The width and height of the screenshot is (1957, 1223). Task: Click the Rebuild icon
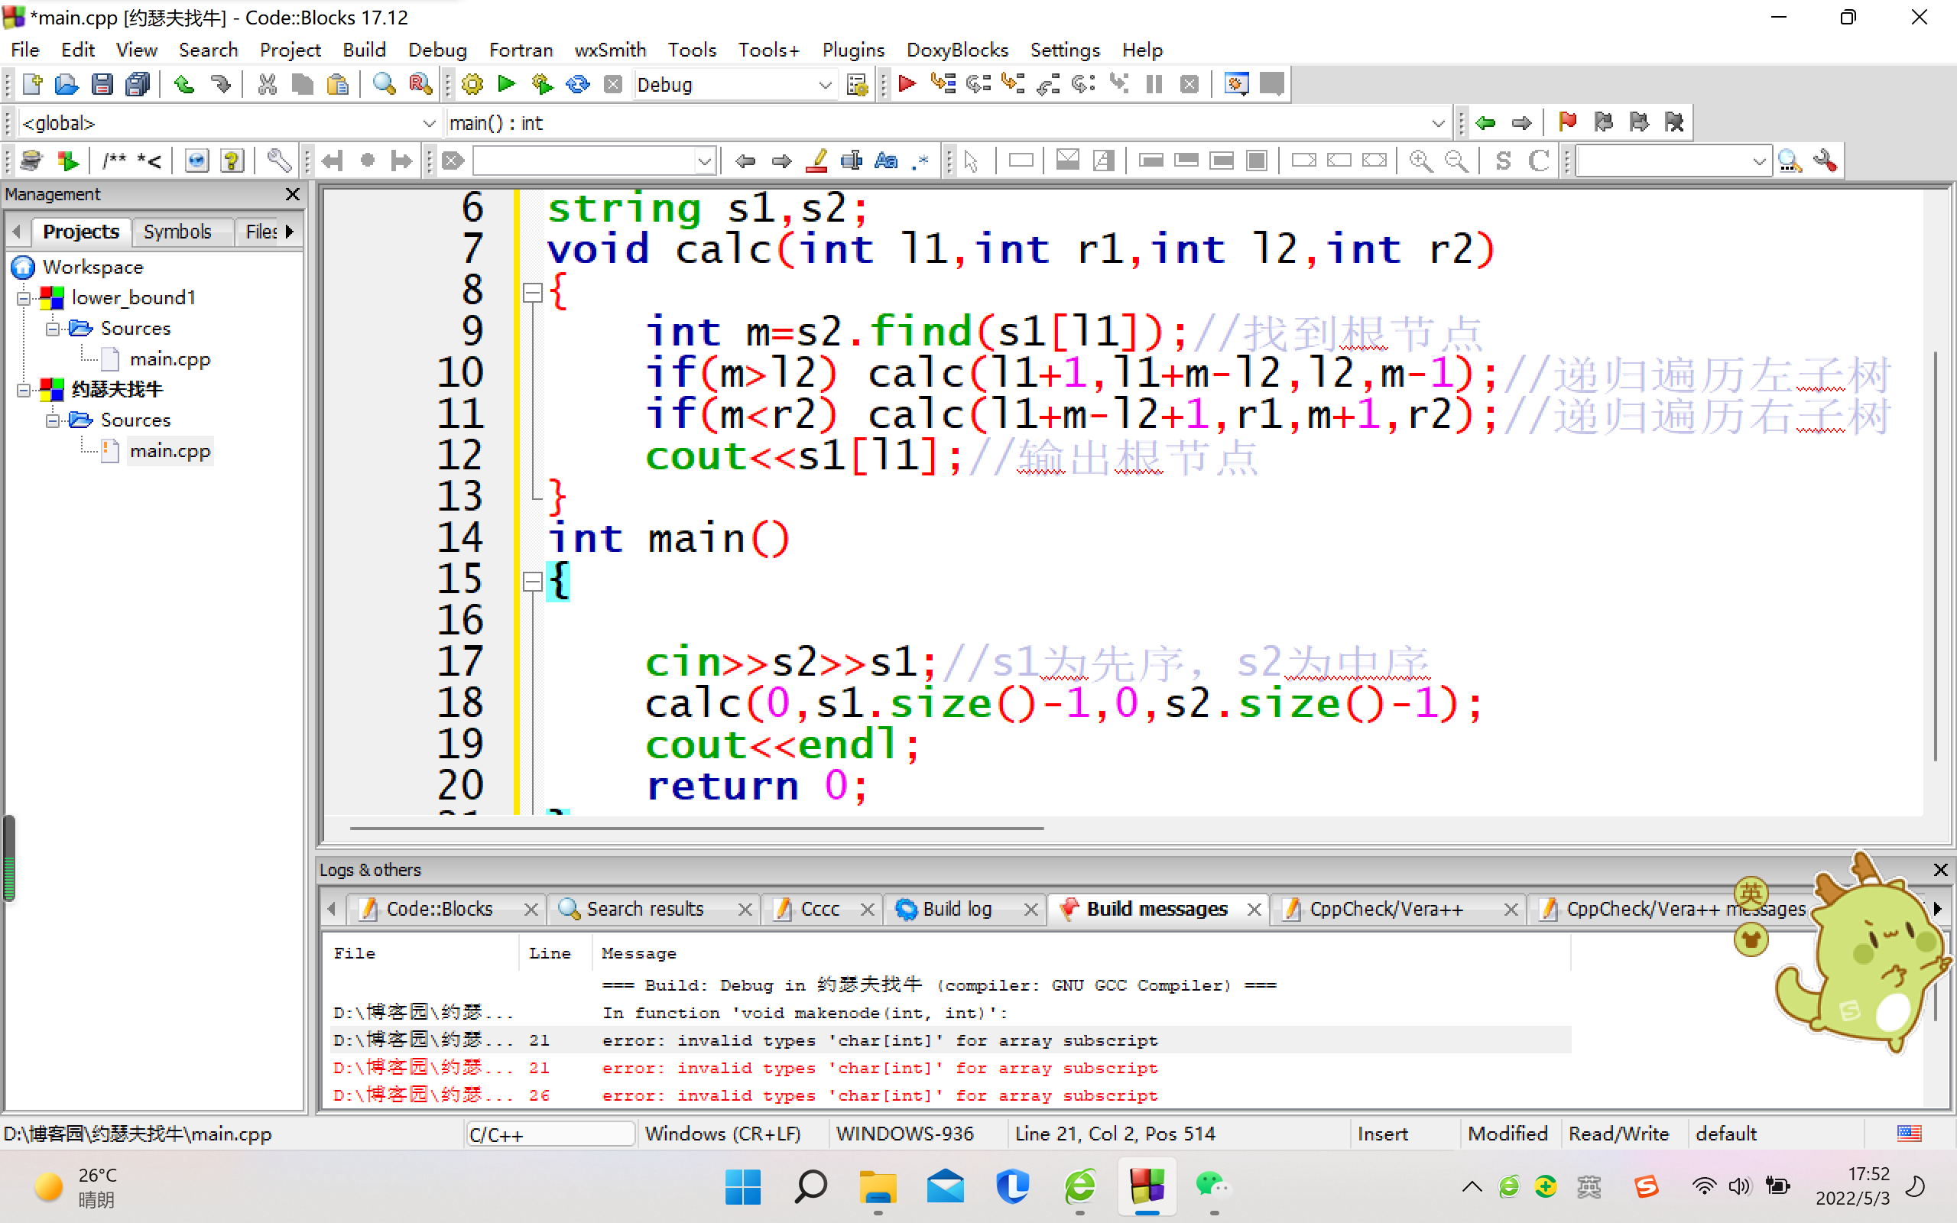pyautogui.click(x=577, y=84)
